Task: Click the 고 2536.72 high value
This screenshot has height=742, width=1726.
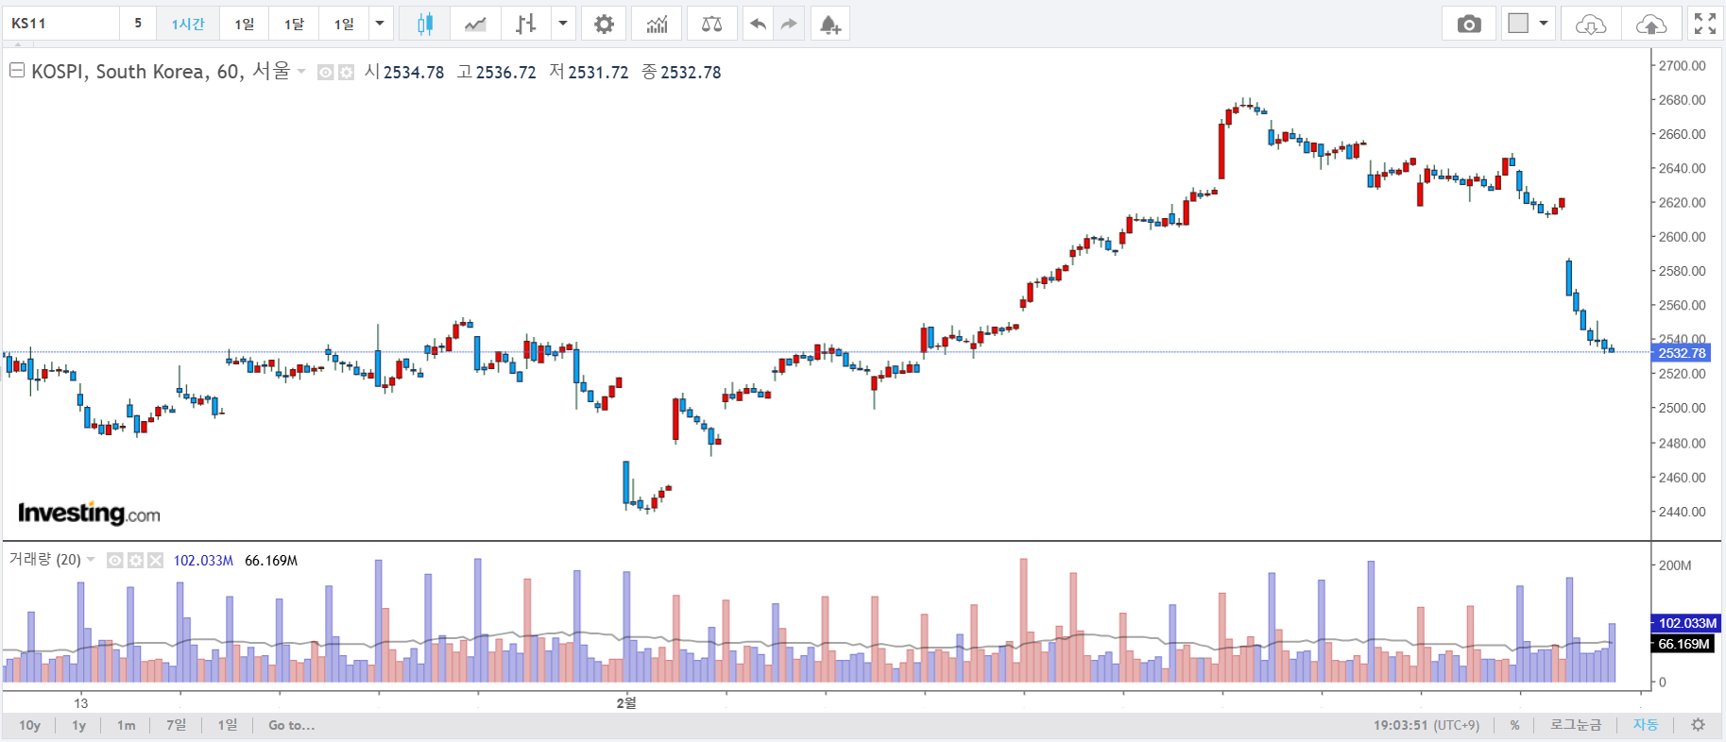Action: [x=497, y=72]
